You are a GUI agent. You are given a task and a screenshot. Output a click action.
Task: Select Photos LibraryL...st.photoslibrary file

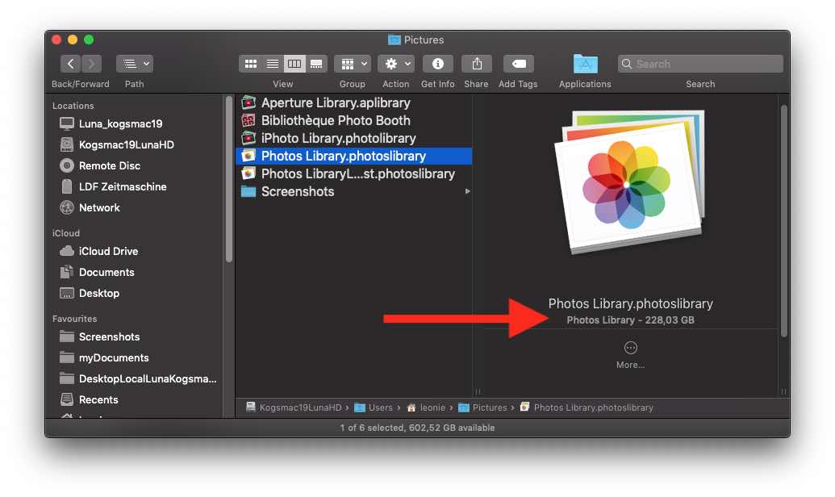click(x=358, y=173)
